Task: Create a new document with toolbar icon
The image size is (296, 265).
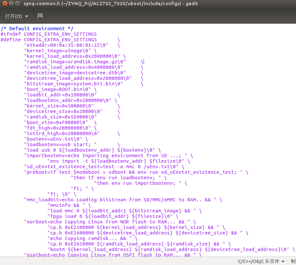Action: [40, 16]
